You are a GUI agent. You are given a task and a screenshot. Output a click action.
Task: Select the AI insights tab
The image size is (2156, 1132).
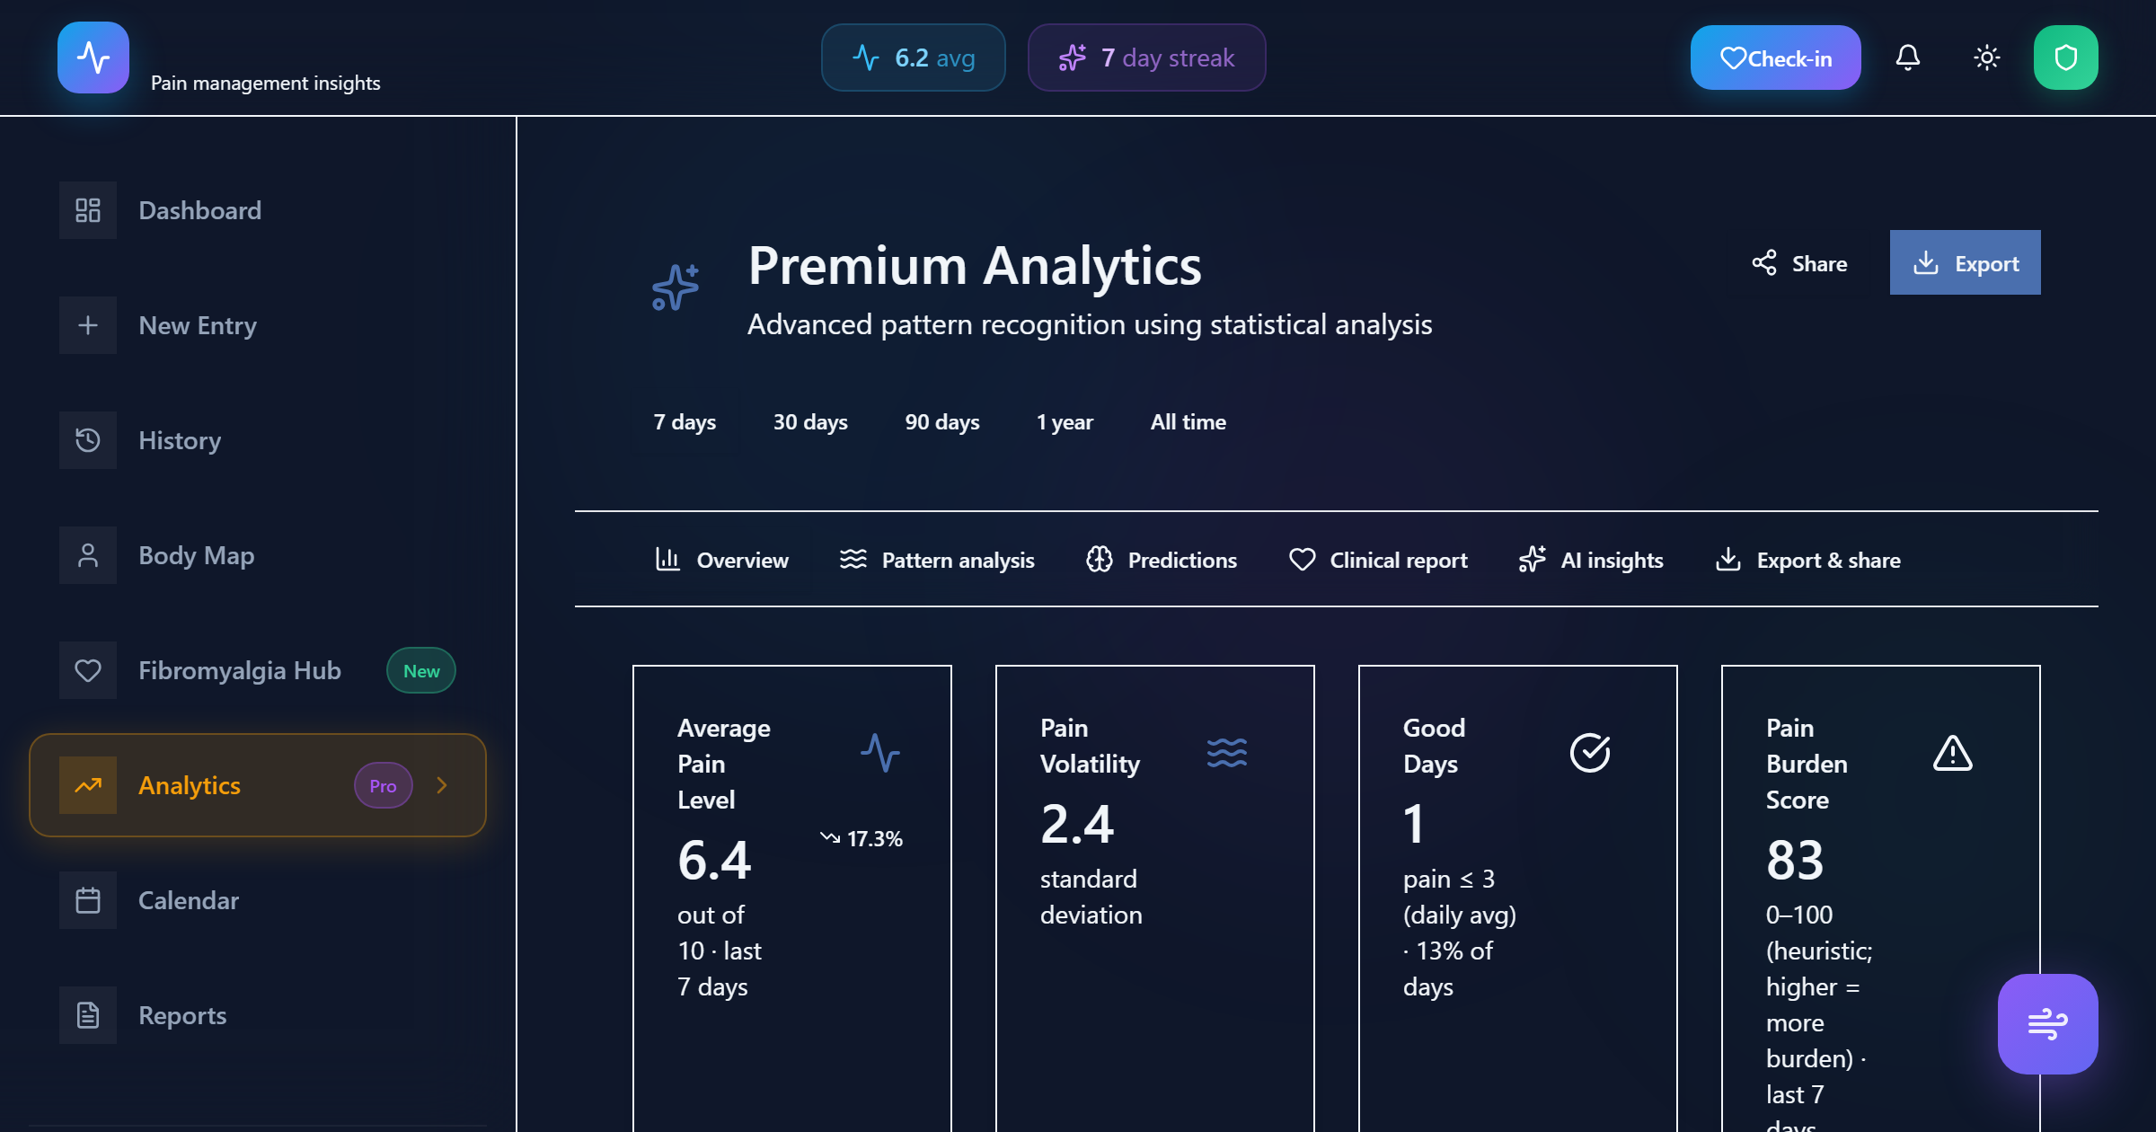coord(1590,559)
